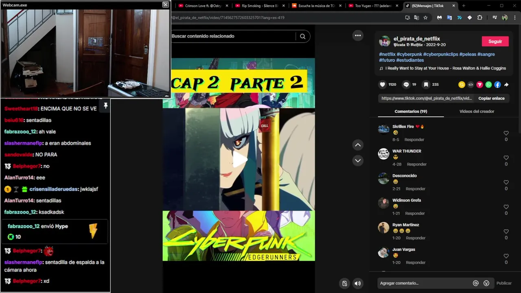Screen dimensions: 521x293
Task: Follow el_pirata_de_netflix with Seguir
Action: (x=495, y=42)
